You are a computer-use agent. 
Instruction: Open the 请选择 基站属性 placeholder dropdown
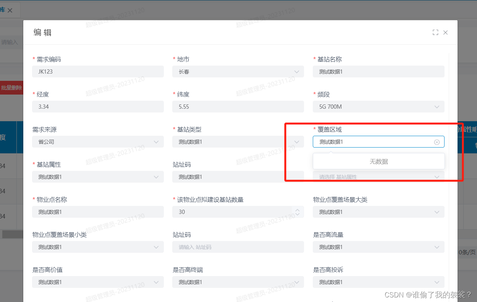point(378,177)
